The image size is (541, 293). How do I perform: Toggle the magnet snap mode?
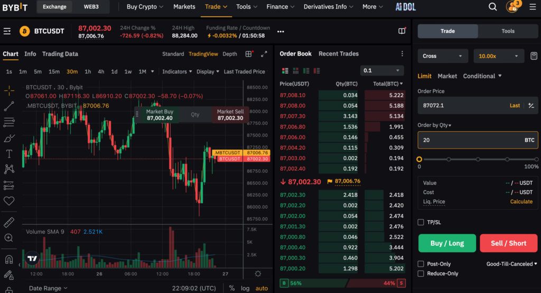[9, 259]
